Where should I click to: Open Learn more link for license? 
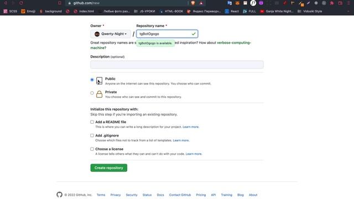[x=194, y=154]
